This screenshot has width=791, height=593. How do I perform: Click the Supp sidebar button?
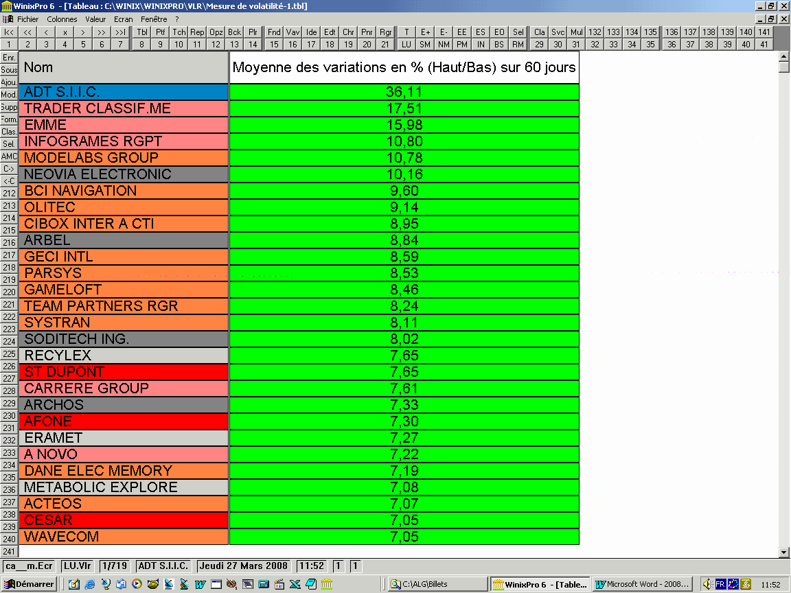pyautogui.click(x=9, y=107)
